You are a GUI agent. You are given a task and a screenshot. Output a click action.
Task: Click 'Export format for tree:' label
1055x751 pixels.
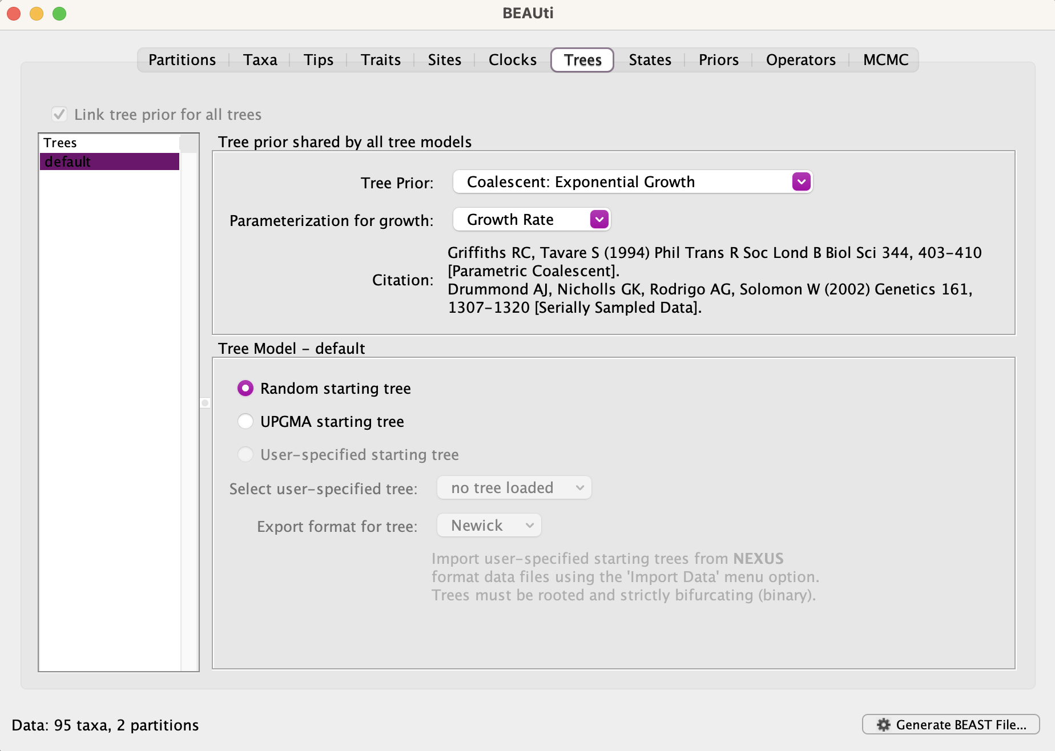coord(337,527)
